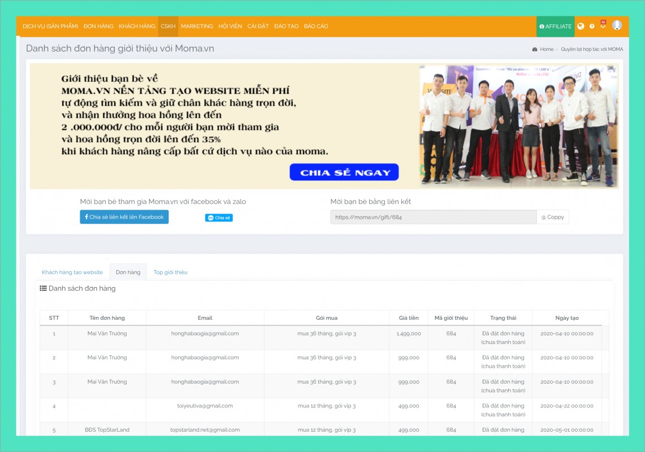Select the BÁO CÁO menu item
The height and width of the screenshot is (452, 645).
(315, 27)
